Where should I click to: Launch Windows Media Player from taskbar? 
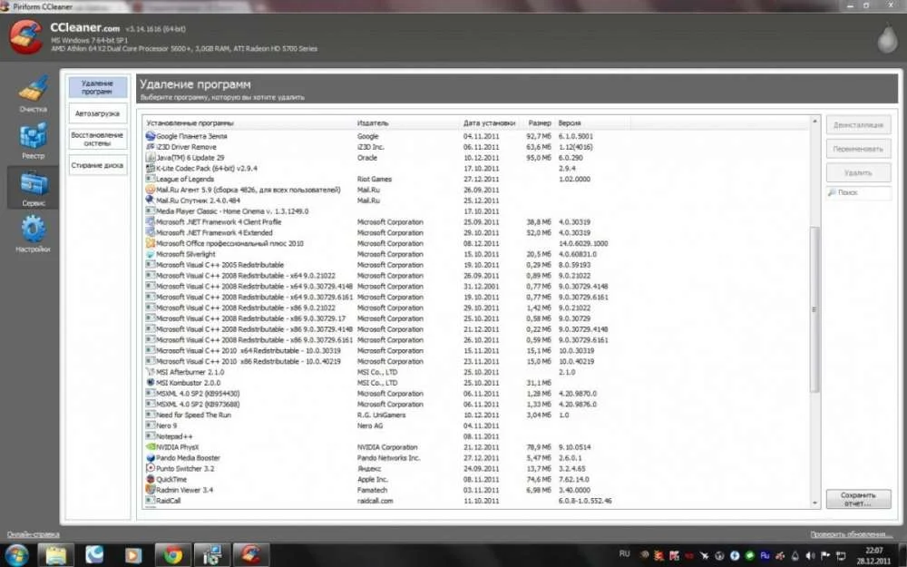click(133, 555)
